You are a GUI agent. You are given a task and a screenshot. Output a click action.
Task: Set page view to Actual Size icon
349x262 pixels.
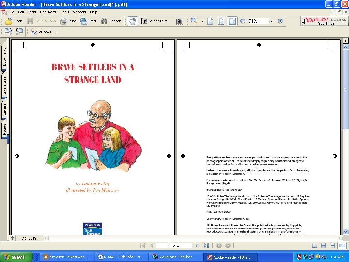(x=210, y=21)
